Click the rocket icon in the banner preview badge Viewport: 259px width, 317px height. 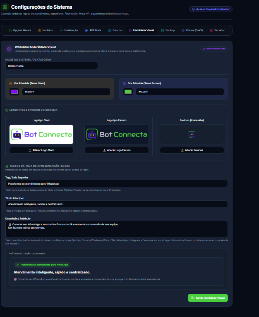tap(18, 265)
